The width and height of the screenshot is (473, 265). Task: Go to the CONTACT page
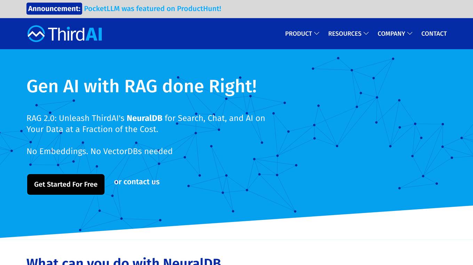[x=434, y=34]
